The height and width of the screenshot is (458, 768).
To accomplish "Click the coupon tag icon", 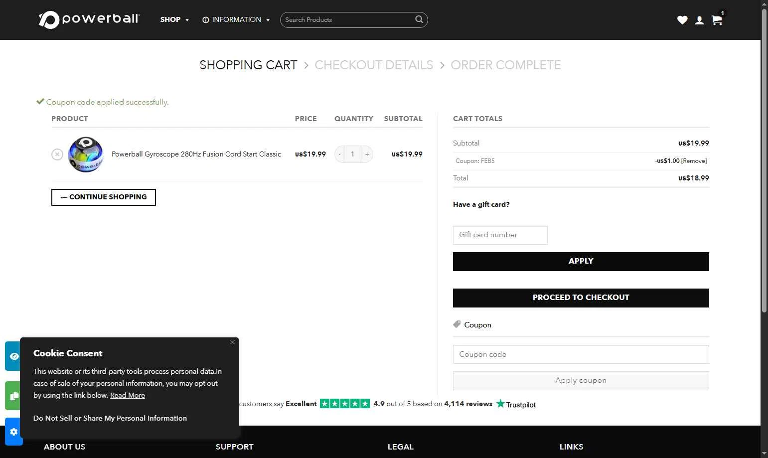I will pyautogui.click(x=457, y=324).
